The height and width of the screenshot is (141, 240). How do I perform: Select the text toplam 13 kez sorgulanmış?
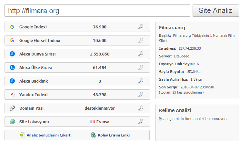(x=181, y=93)
